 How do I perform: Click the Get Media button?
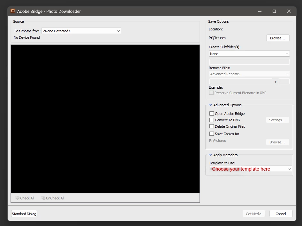[x=254, y=214]
